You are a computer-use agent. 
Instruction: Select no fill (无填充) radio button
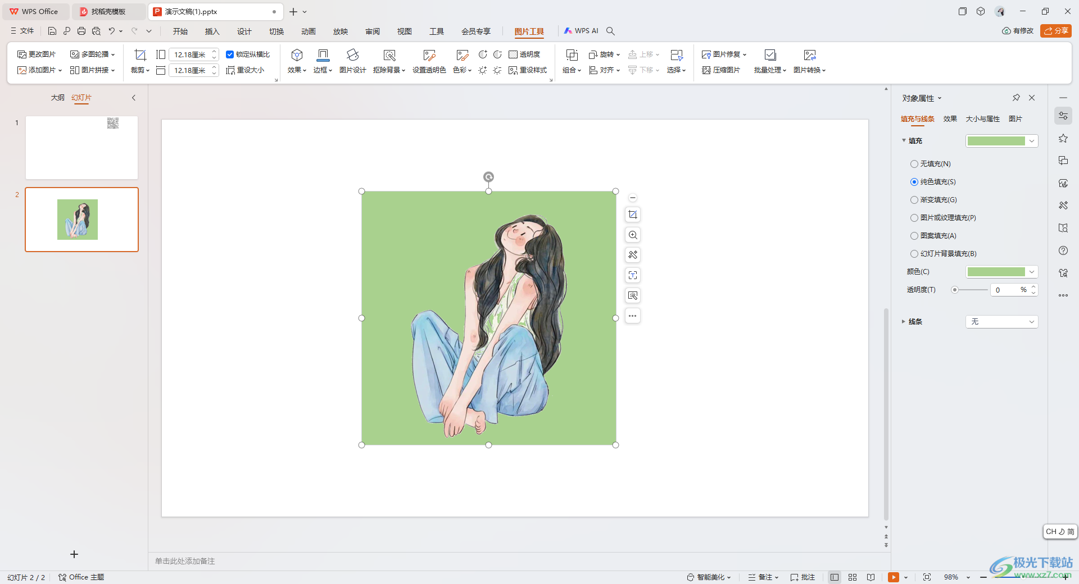coord(914,164)
